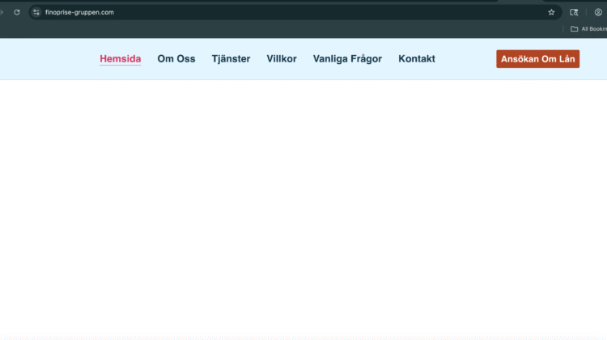Open the Om Oss page
The image size is (607, 340).
click(176, 59)
